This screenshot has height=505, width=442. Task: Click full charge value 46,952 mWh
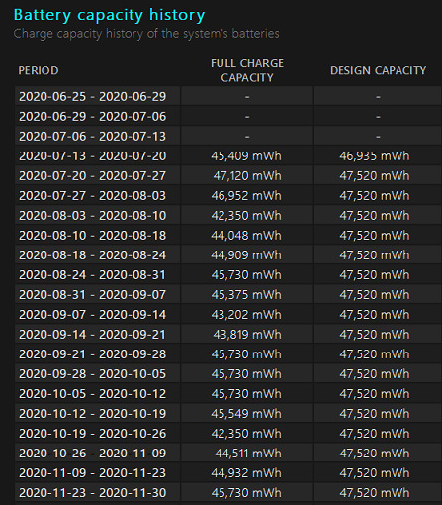pos(246,196)
